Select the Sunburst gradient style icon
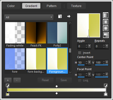 click(x=106, y=28)
